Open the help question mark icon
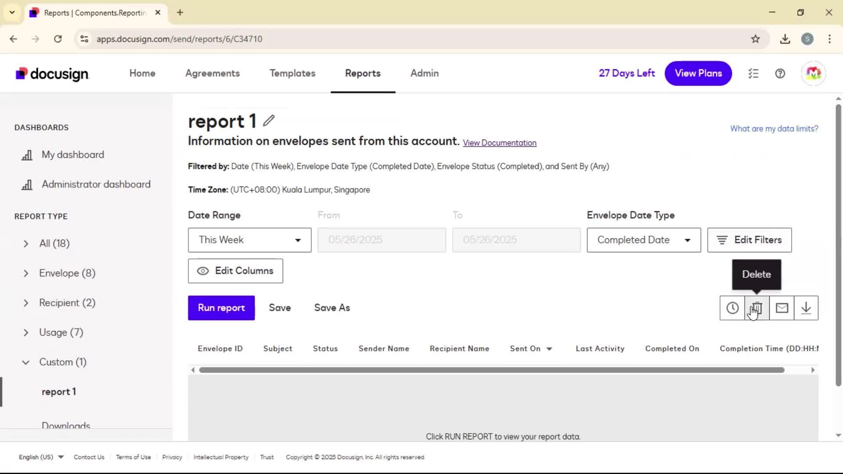 click(780, 73)
